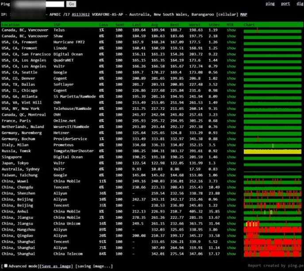Click the chart for Qingdao Aliyun row
This screenshot has height=271, width=304.
(273, 236)
